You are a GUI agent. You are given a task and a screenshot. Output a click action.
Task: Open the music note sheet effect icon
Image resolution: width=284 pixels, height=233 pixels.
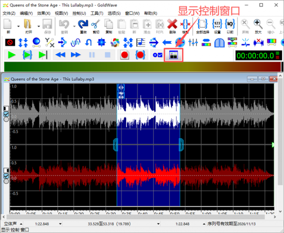(x=141, y=43)
